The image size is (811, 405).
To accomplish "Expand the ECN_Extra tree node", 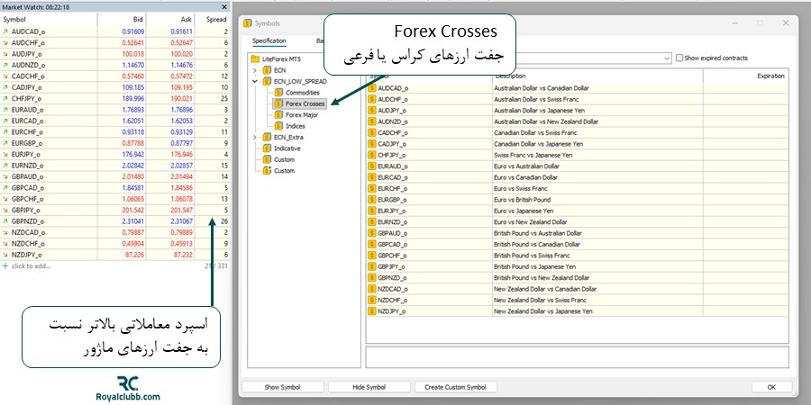I will [255, 137].
